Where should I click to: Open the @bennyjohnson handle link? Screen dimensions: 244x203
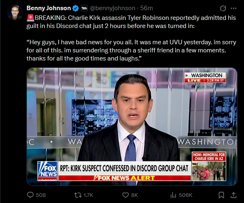click(112, 8)
